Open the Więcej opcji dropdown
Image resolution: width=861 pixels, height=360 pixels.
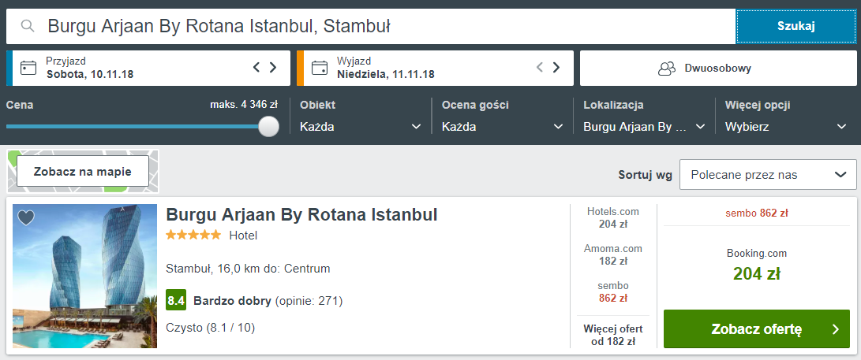click(x=786, y=126)
